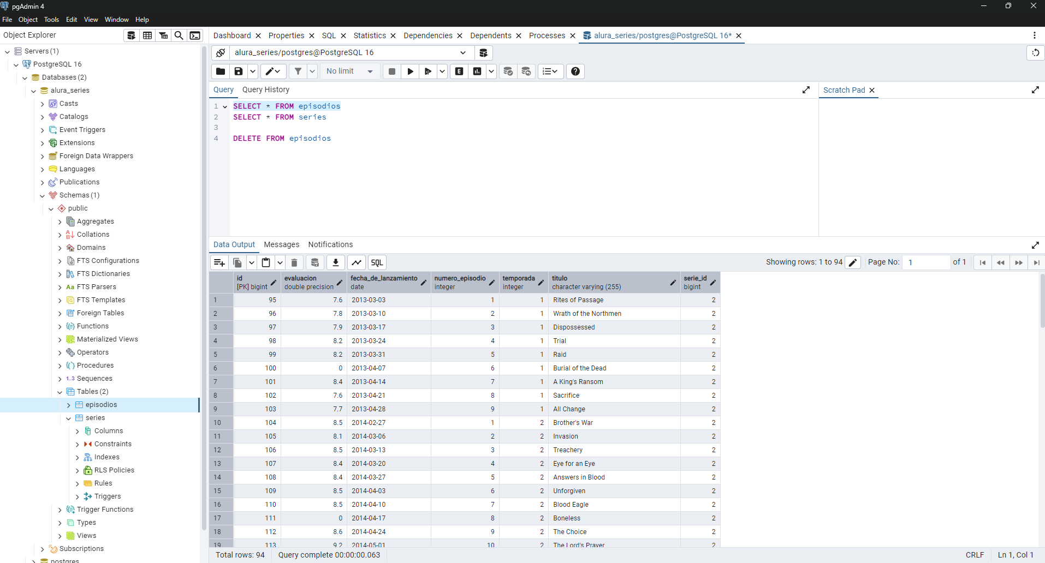Copy selected rows in Data Output
This screenshot has width=1045, height=563.
pos(238,262)
